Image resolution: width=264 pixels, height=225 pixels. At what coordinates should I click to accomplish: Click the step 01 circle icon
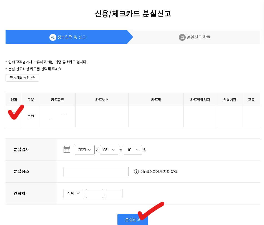click(x=53, y=37)
